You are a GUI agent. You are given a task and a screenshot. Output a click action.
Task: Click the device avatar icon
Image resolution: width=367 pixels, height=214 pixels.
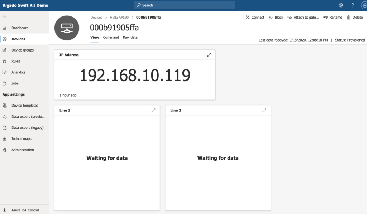67,28
